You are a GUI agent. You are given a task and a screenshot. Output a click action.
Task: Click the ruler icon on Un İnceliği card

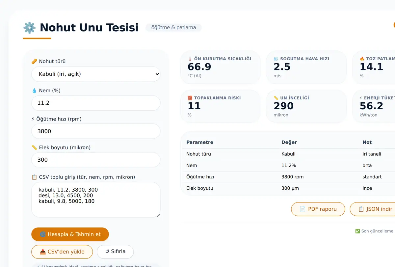click(x=276, y=98)
